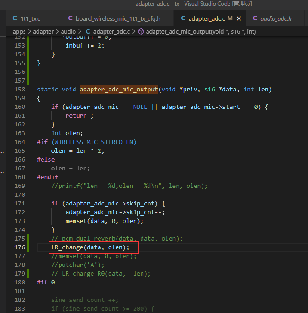Viewport: 308px width, 313px height.
Task: Click 'int olen;' declaration on line 163
Action: click(67, 133)
